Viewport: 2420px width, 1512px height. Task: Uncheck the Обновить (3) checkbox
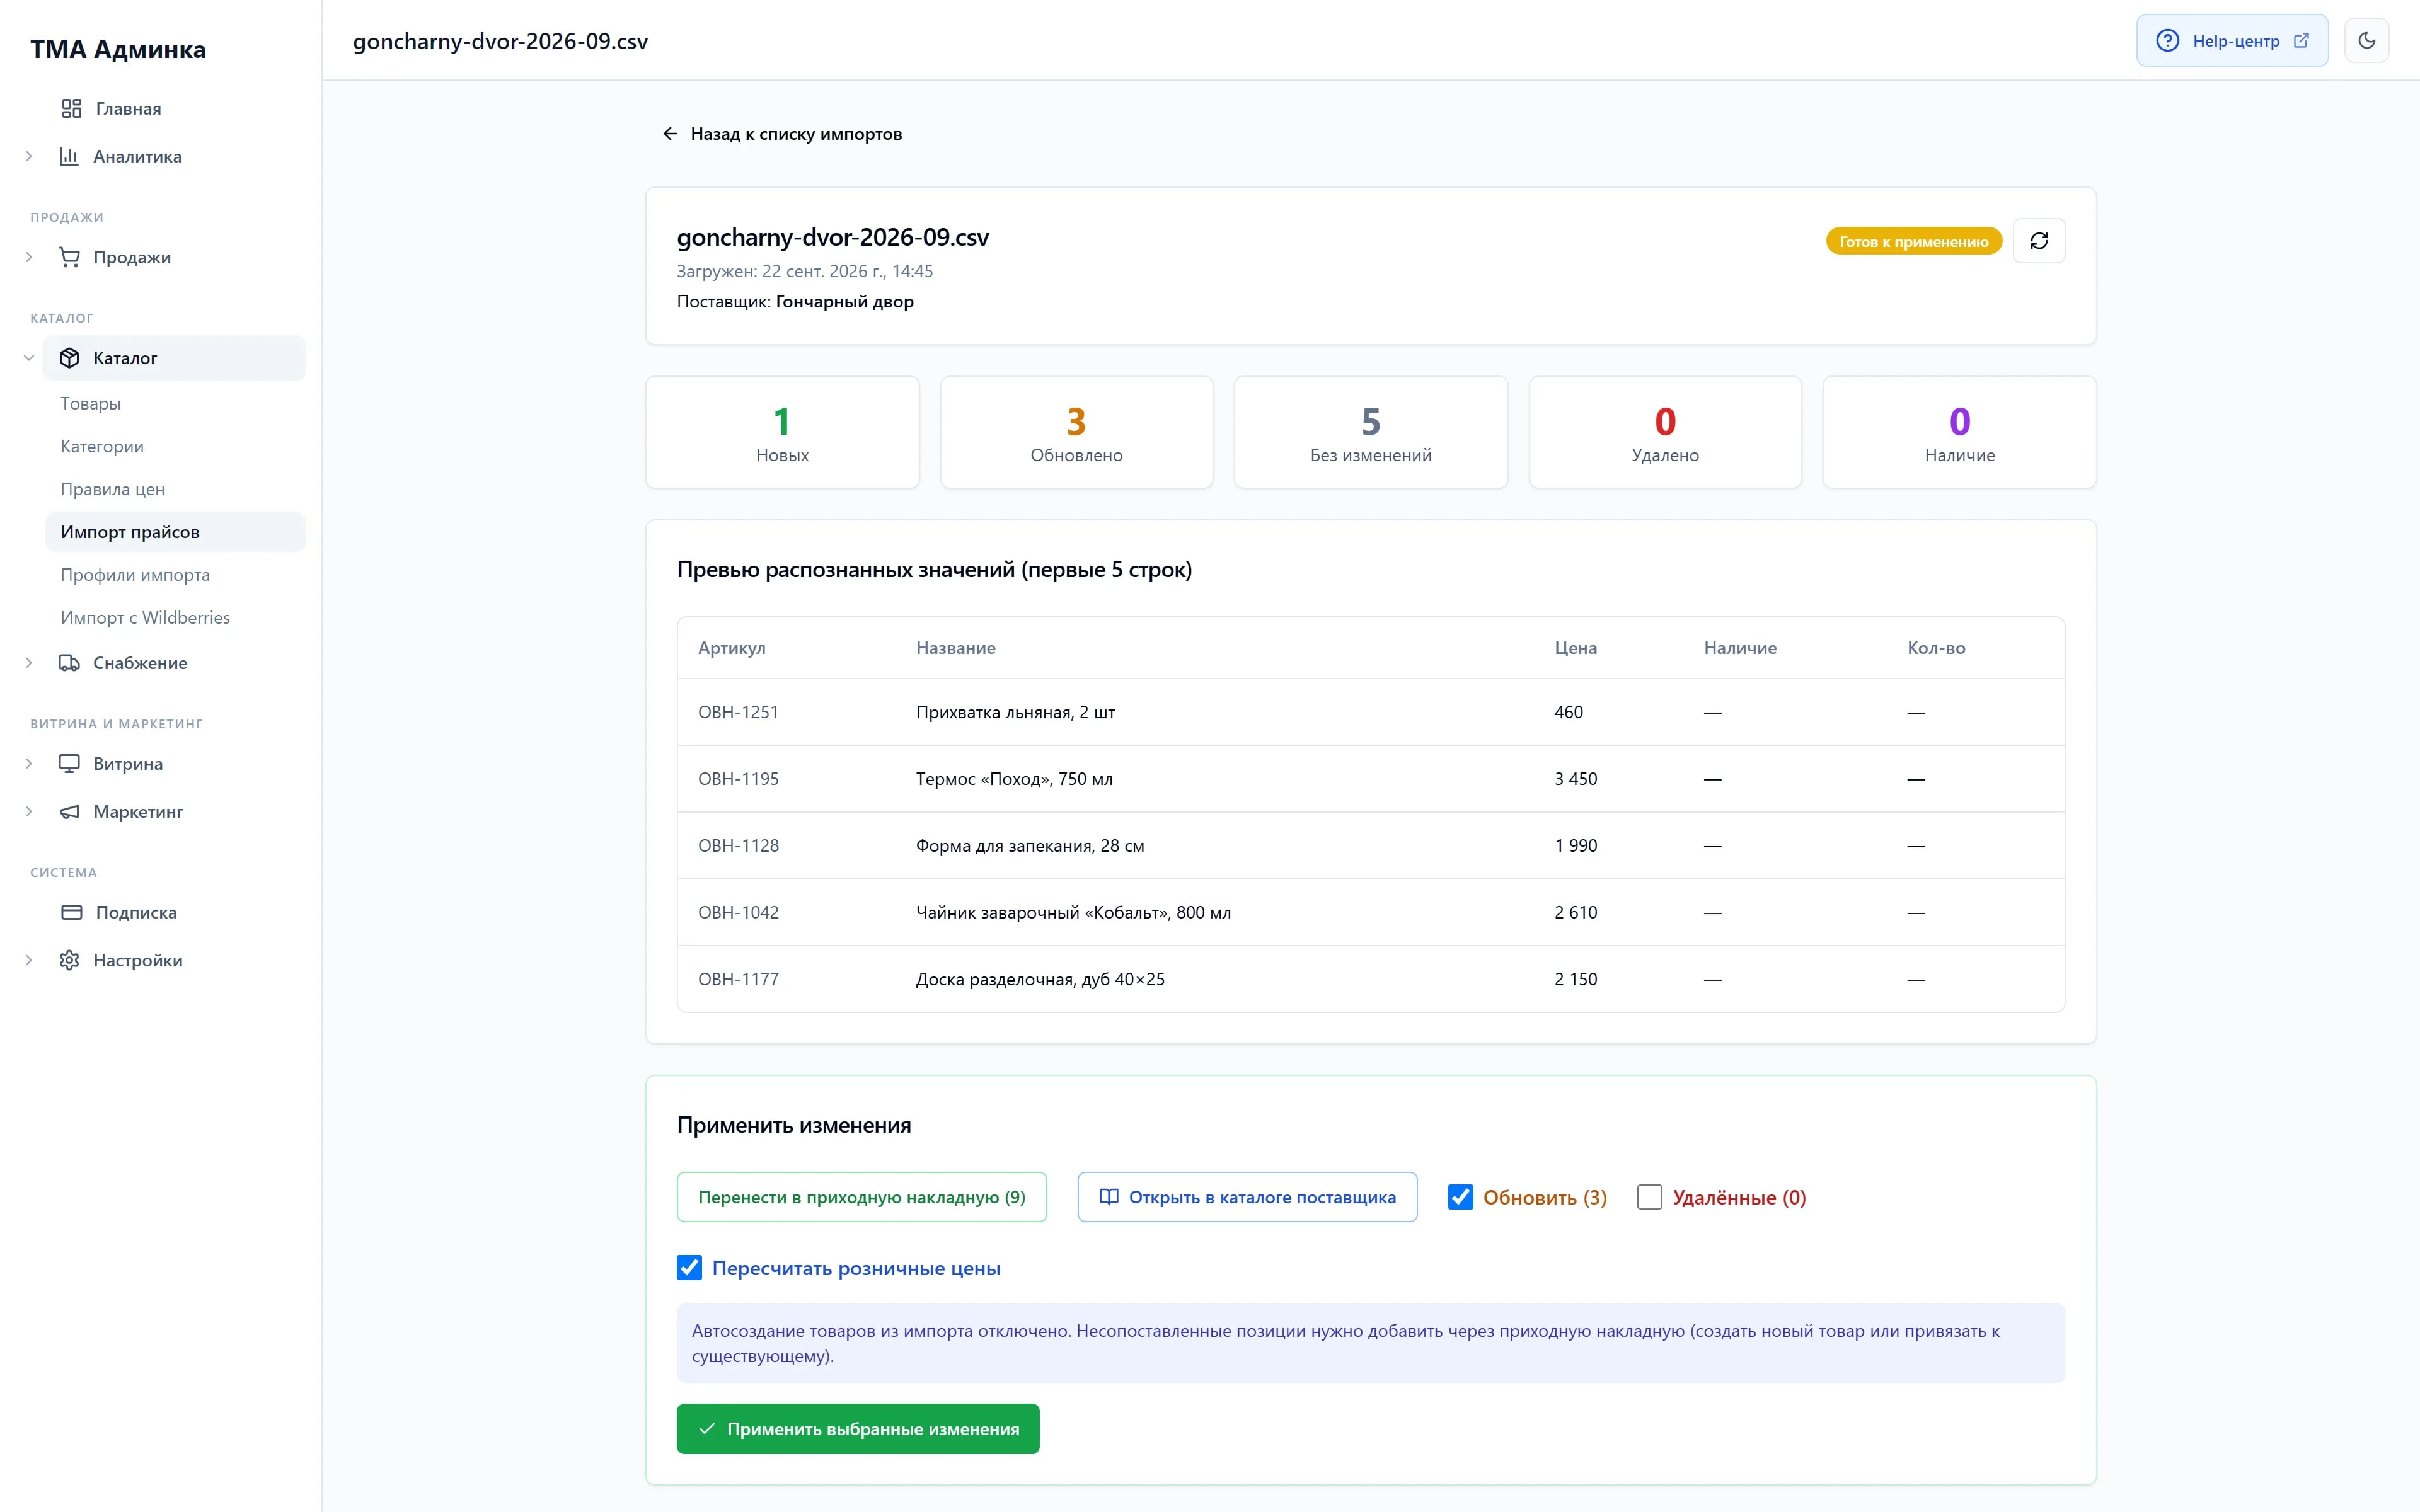pyautogui.click(x=1460, y=1197)
